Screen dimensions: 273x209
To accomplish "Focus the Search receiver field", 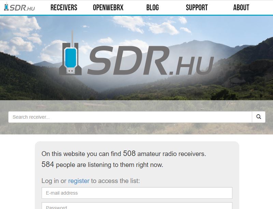I will click(130, 117).
